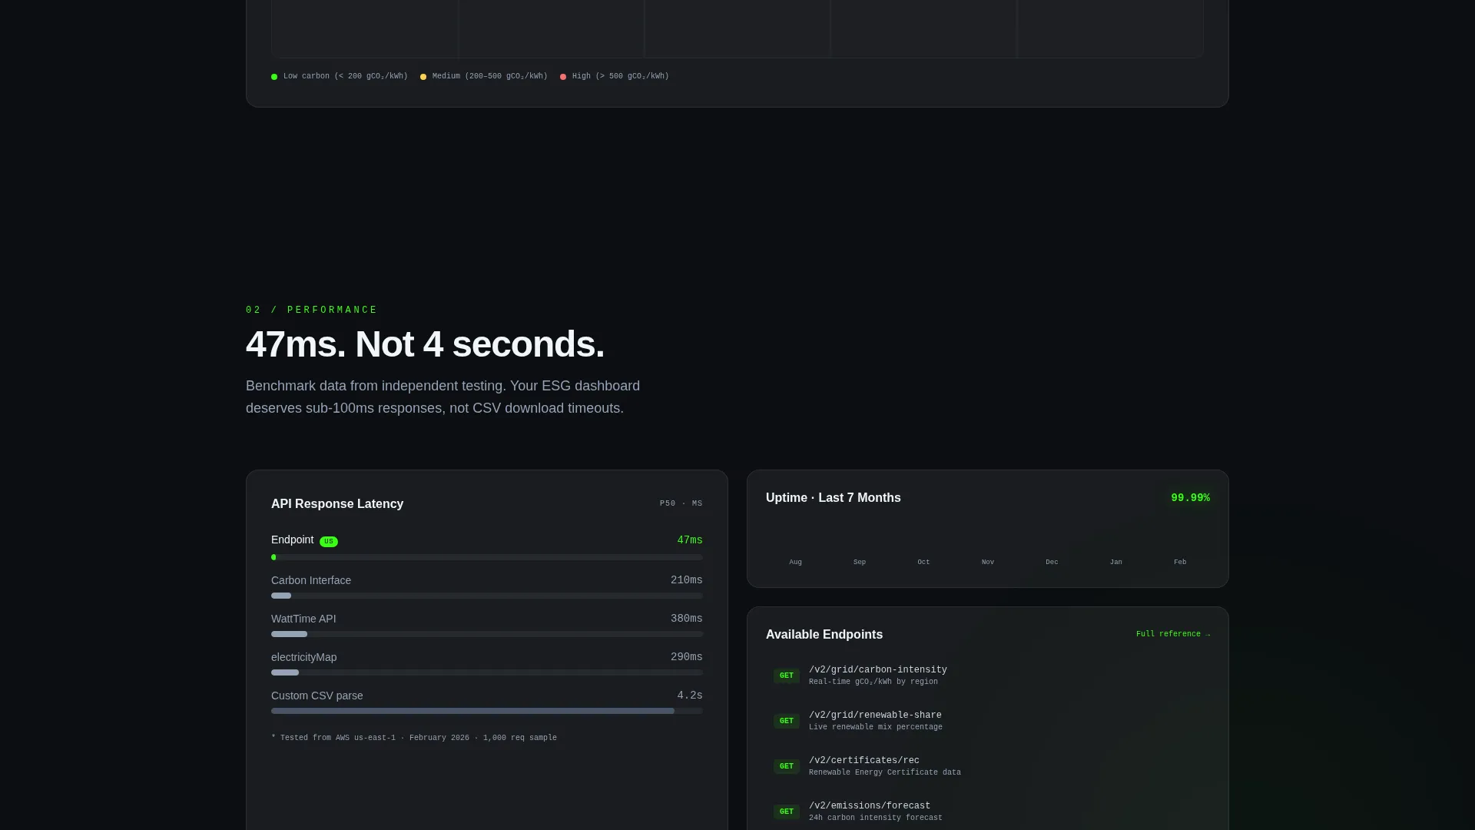Click the GET badge for /v2/grid/carbon-intensity
Image resolution: width=1475 pixels, height=830 pixels.
pyautogui.click(x=786, y=676)
